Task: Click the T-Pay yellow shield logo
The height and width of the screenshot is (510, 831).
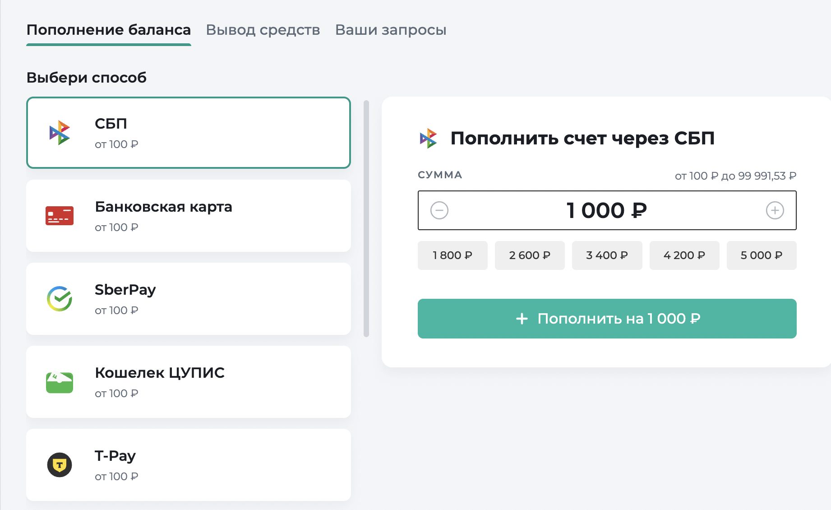Action: coord(60,465)
